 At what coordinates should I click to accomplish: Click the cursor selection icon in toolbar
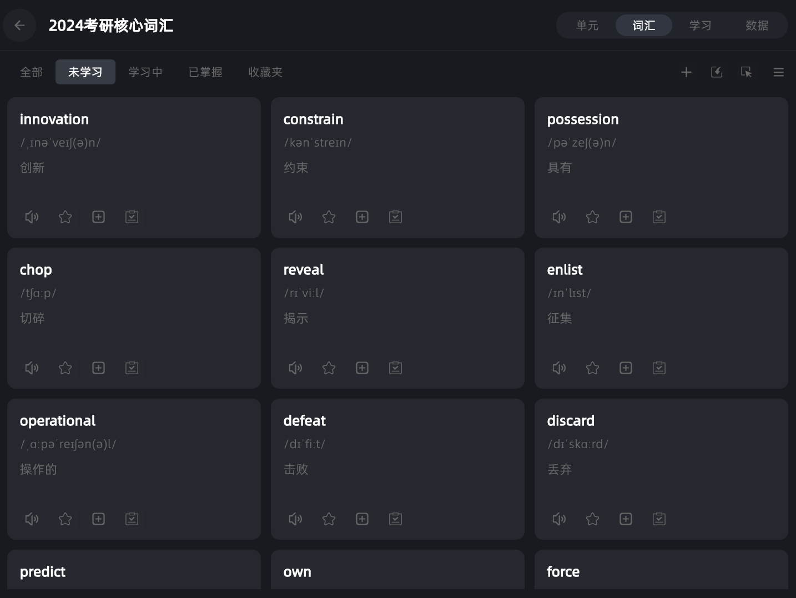pos(746,72)
